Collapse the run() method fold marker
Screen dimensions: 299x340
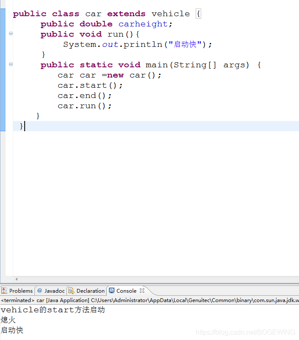click(11, 33)
